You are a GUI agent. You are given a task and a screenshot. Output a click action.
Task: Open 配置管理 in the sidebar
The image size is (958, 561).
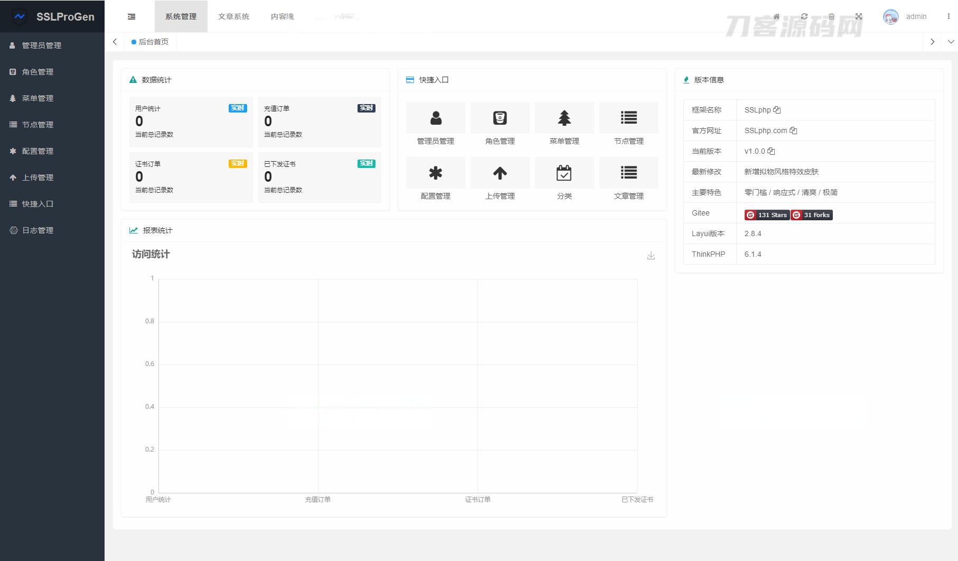52,151
